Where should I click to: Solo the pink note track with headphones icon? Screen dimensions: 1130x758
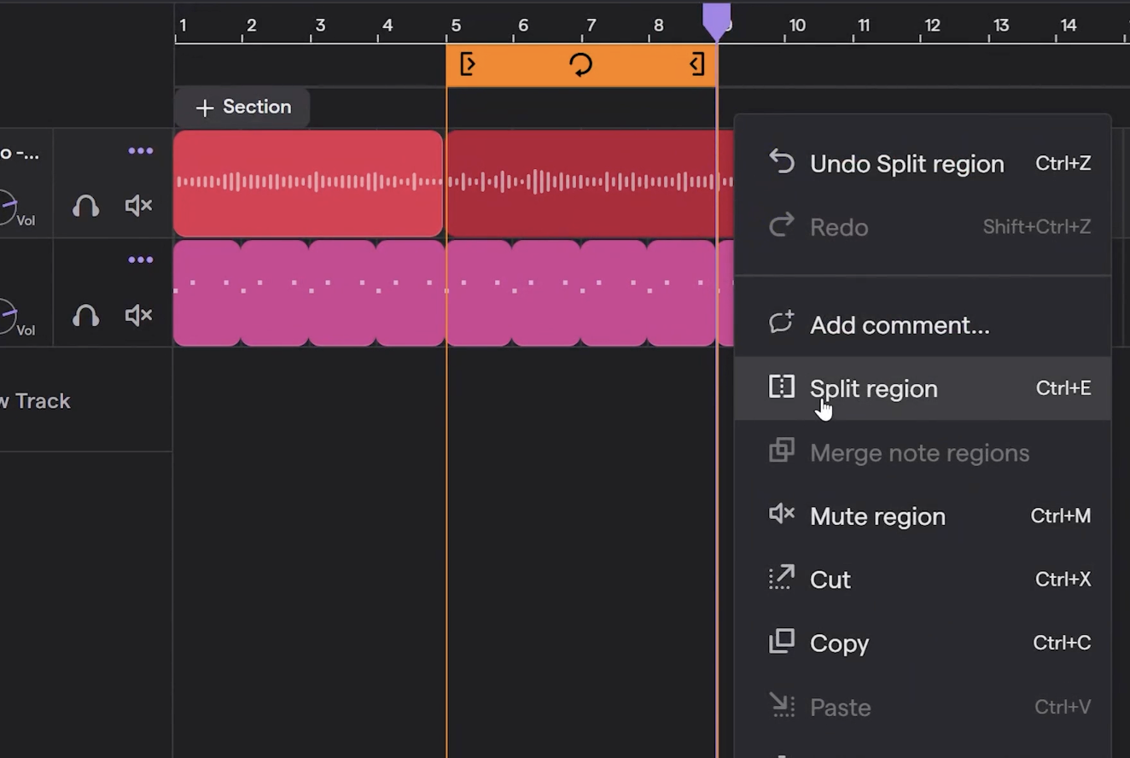coord(85,316)
